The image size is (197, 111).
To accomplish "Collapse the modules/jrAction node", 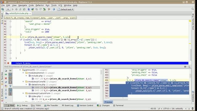I will coord(23,73).
